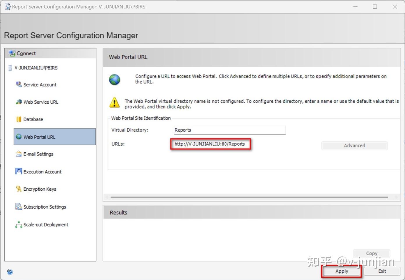405x280 pixels.
Task: Apply the Web Portal configuration
Action: tap(341, 271)
